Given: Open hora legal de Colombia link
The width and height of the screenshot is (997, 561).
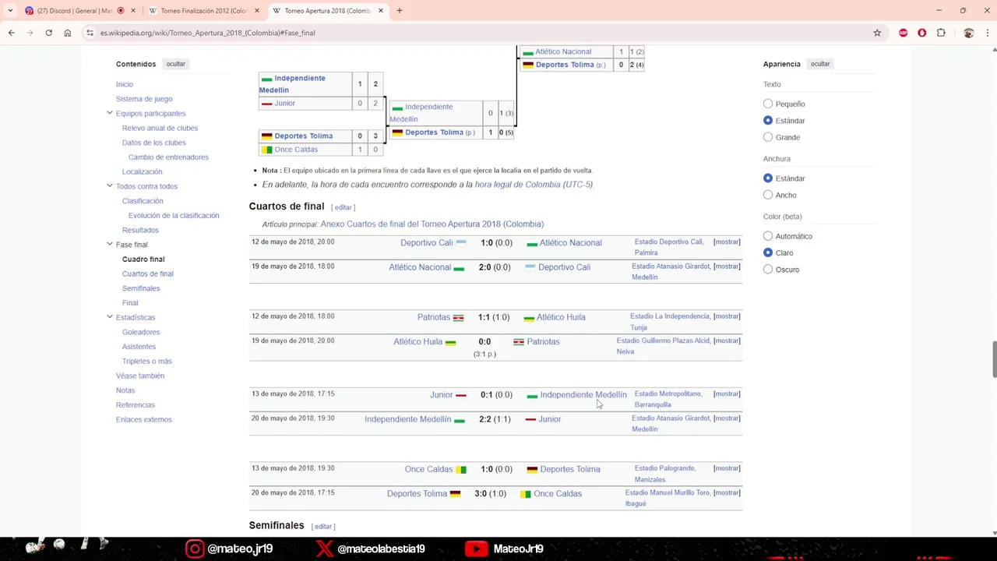Looking at the screenshot, I should pyautogui.click(x=517, y=185).
